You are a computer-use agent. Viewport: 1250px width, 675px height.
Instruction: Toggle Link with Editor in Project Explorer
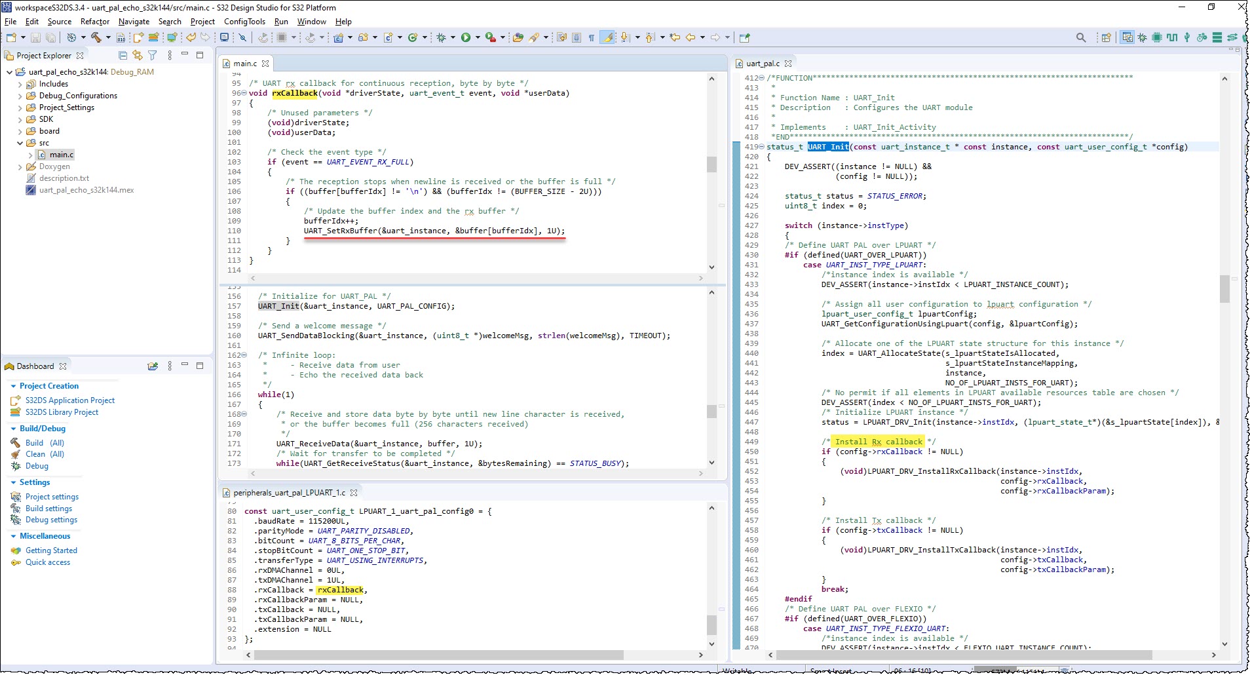pos(138,56)
